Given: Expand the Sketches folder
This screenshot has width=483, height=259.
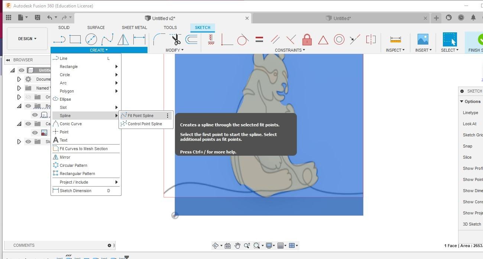Looking at the screenshot, I should coord(19,142).
